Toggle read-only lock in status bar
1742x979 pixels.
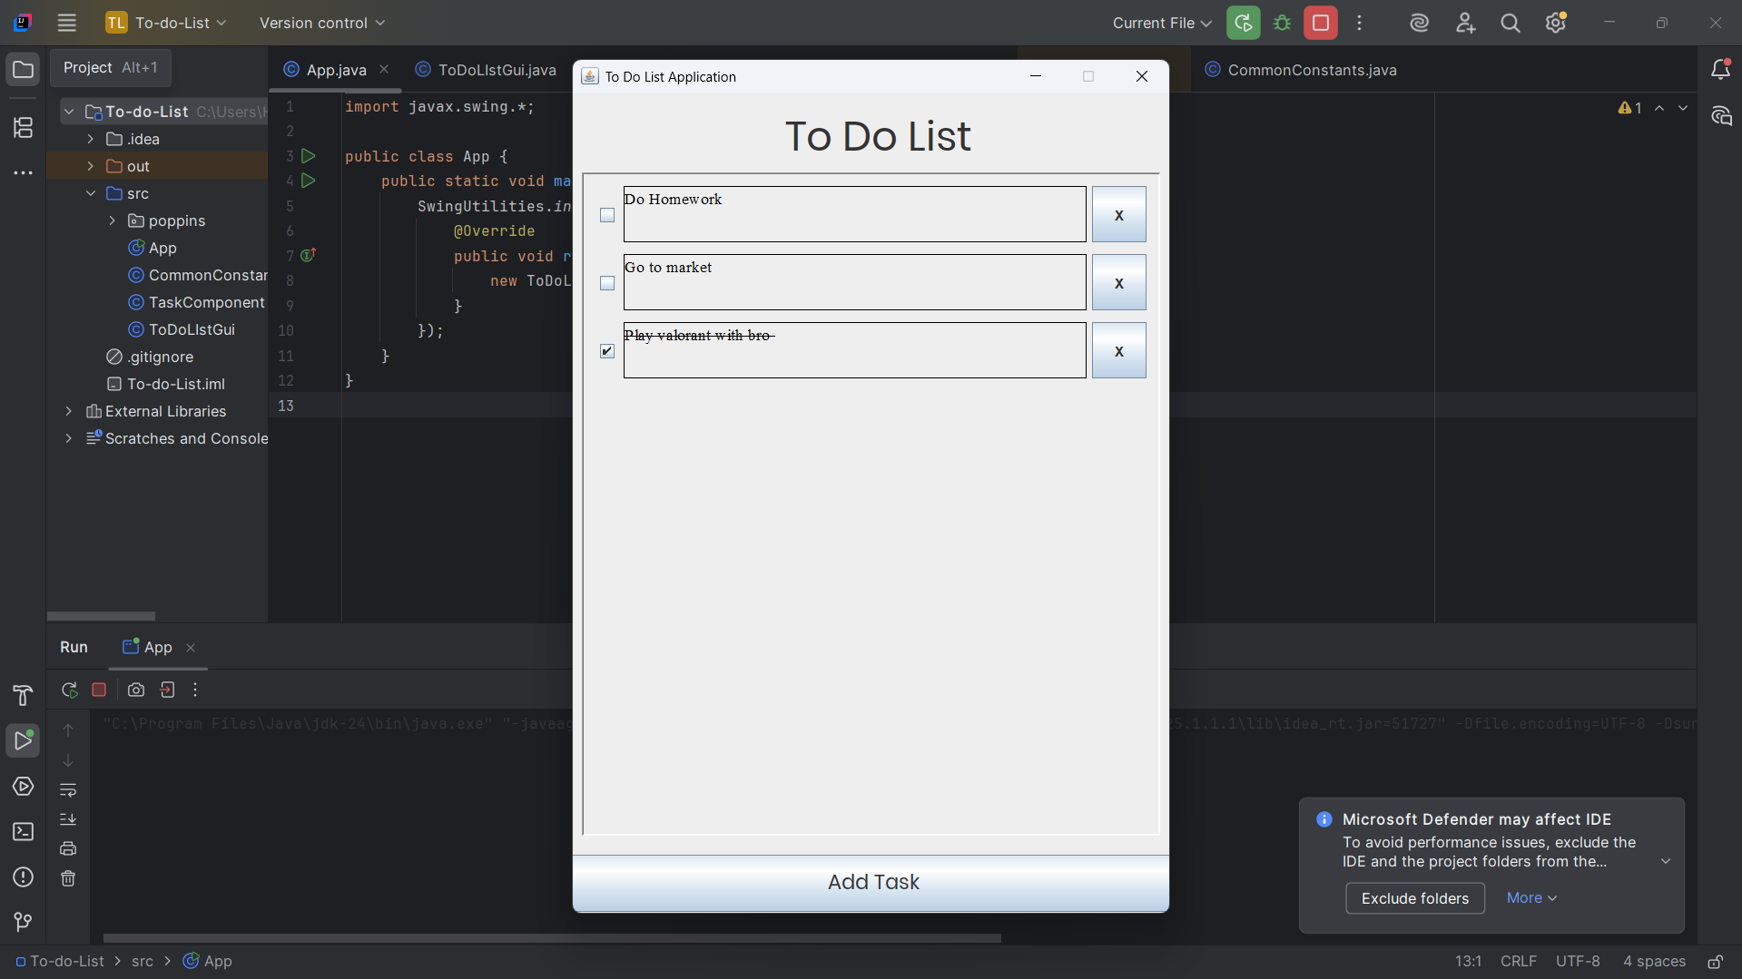pyautogui.click(x=1716, y=962)
